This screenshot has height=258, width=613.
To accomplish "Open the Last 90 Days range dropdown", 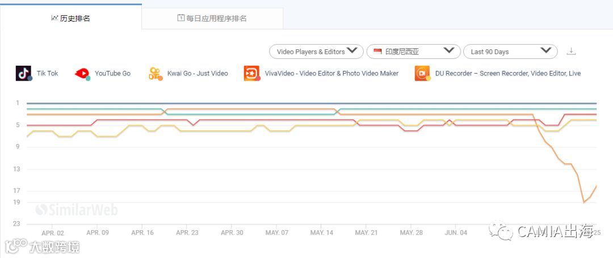I will pyautogui.click(x=510, y=52).
